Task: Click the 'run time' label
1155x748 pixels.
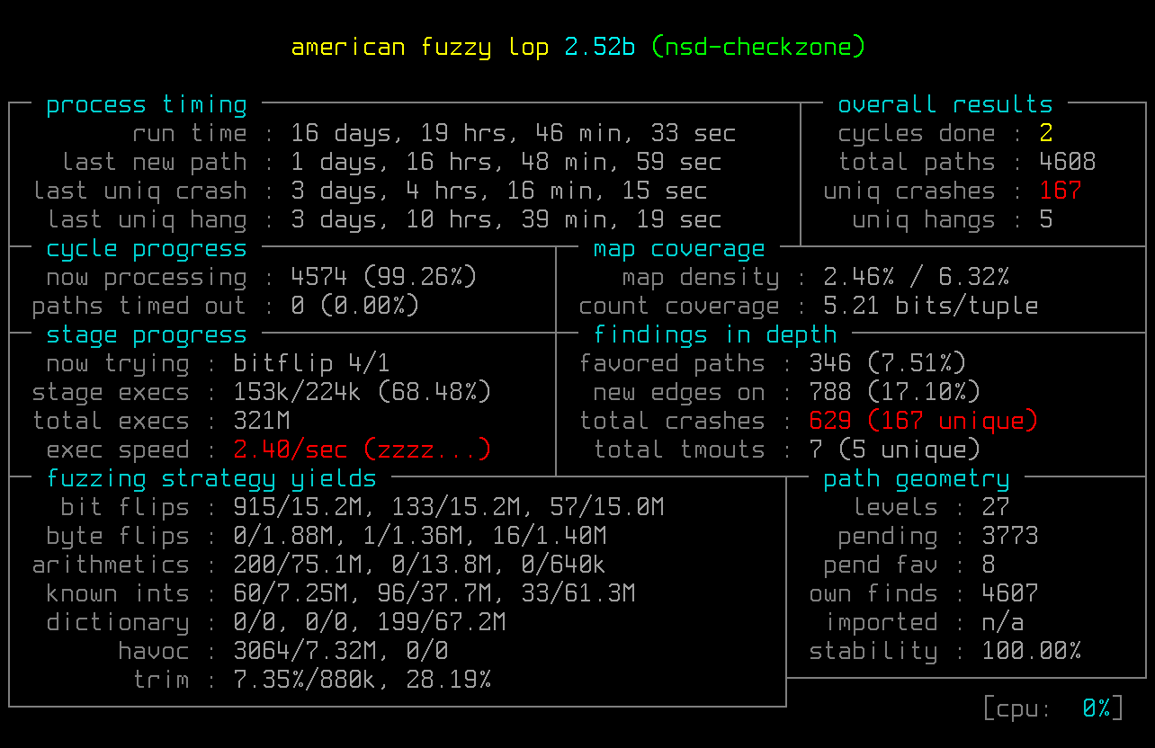Action: (190, 134)
